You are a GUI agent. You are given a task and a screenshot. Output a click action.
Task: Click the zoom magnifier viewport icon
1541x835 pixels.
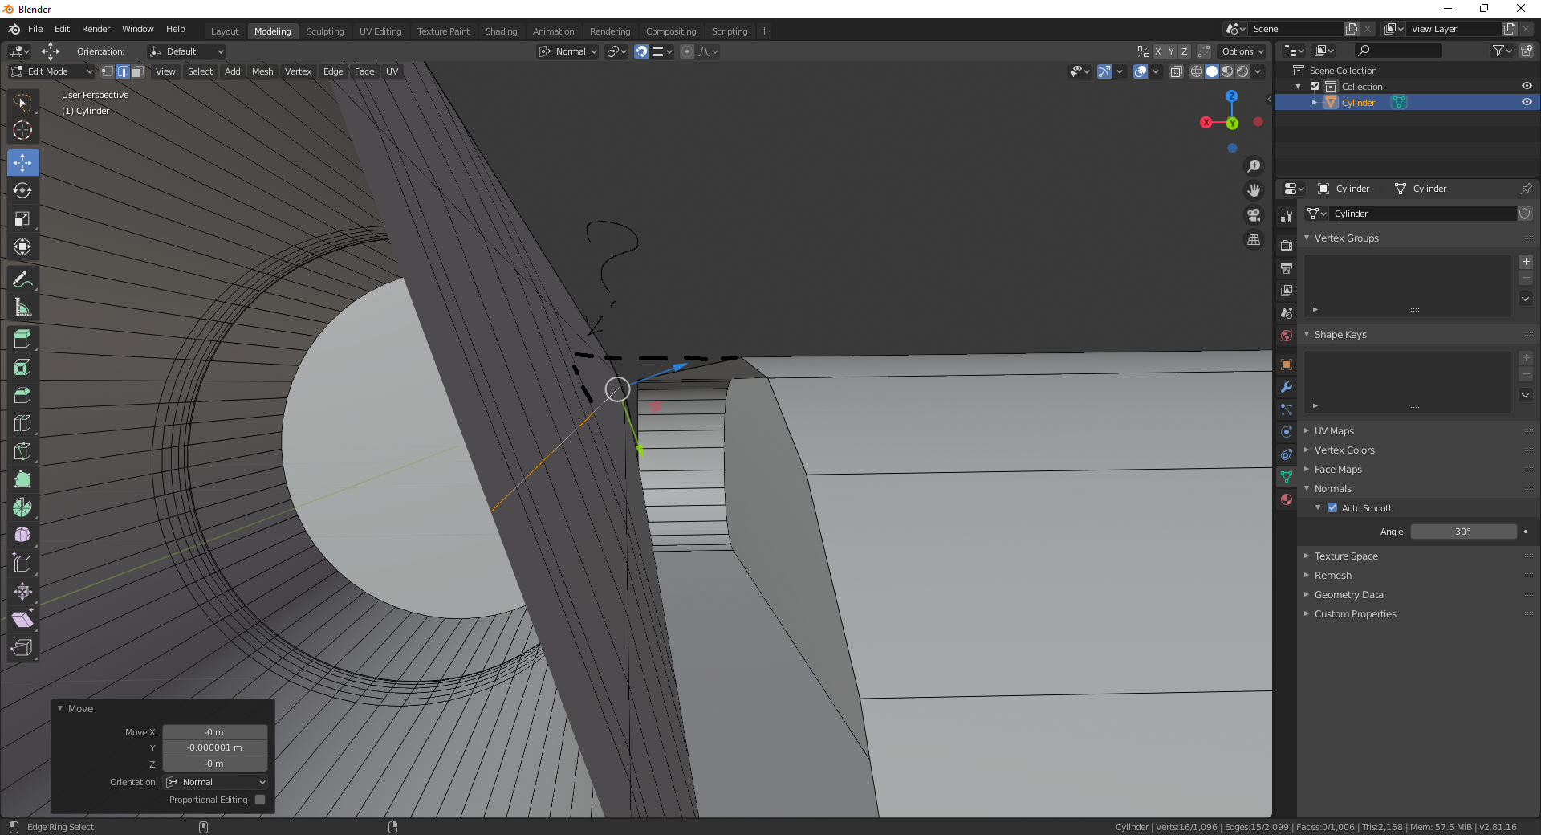1254,166
